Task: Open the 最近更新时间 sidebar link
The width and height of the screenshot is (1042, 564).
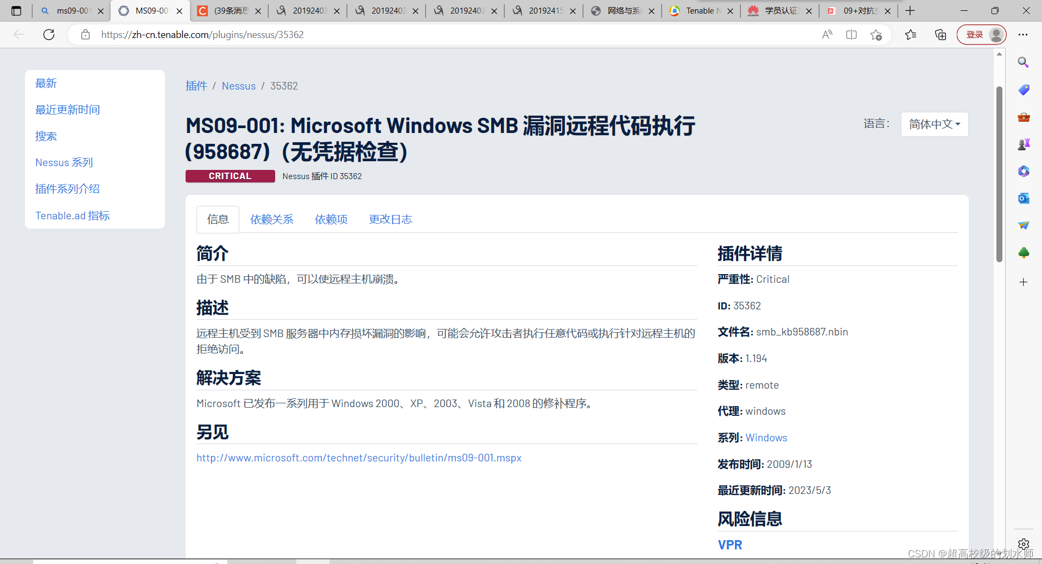Action: [67, 110]
